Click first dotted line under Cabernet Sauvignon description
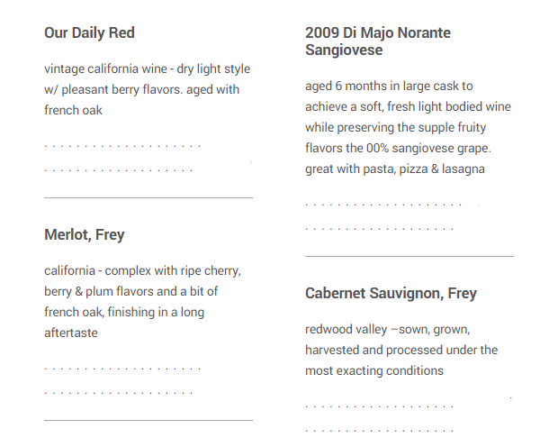 click(379, 407)
